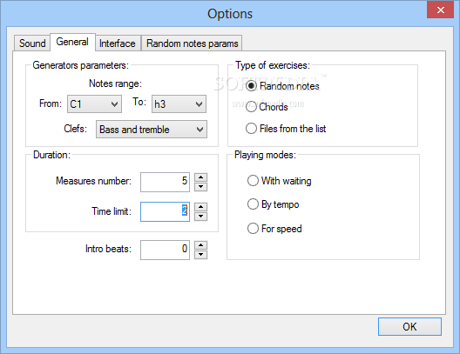This screenshot has width=460, height=354.
Task: Open the From note dropdown
Action: pos(94,104)
